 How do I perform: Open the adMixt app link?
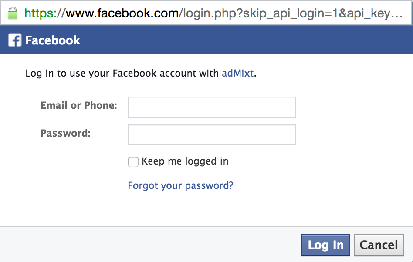point(237,73)
